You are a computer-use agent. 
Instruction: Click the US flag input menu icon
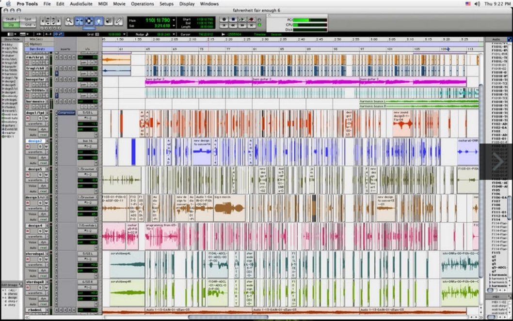click(x=468, y=4)
